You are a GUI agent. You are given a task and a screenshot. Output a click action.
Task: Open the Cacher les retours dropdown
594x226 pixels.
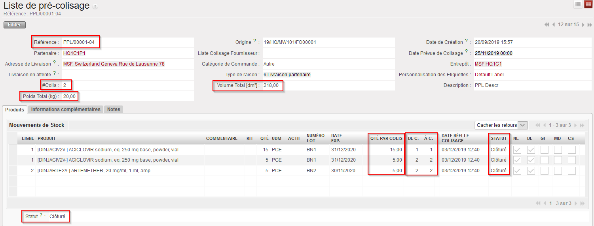501,125
